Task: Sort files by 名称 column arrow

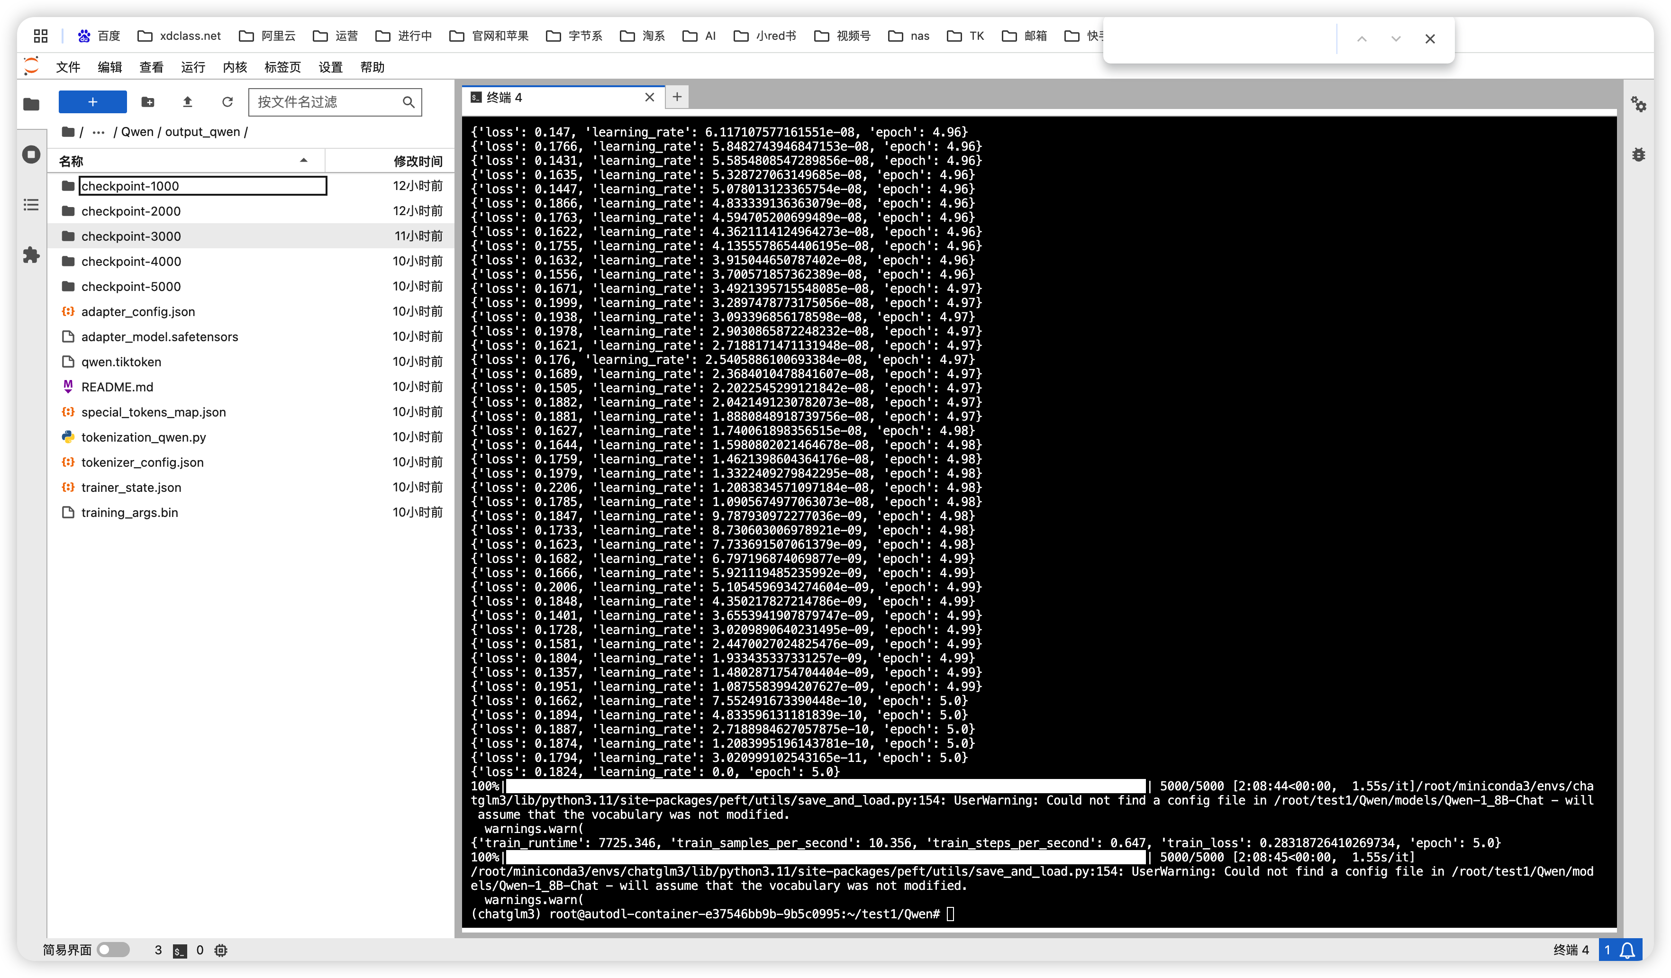Action: pyautogui.click(x=304, y=161)
